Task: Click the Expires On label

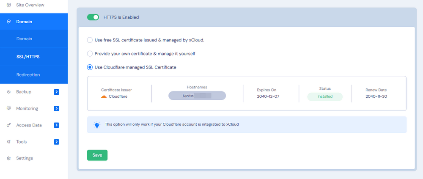Action: [x=266, y=90]
